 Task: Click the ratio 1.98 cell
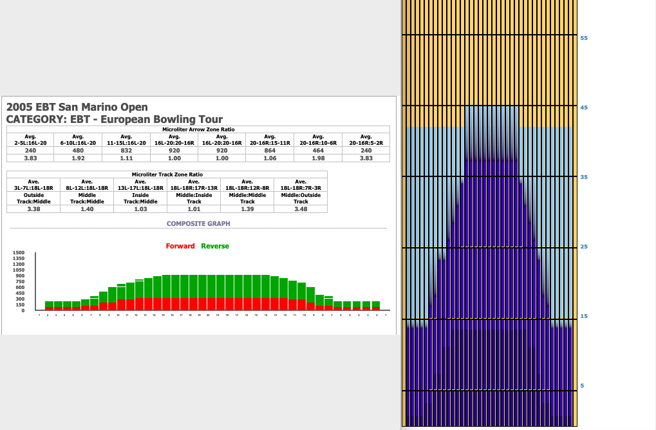[318, 158]
